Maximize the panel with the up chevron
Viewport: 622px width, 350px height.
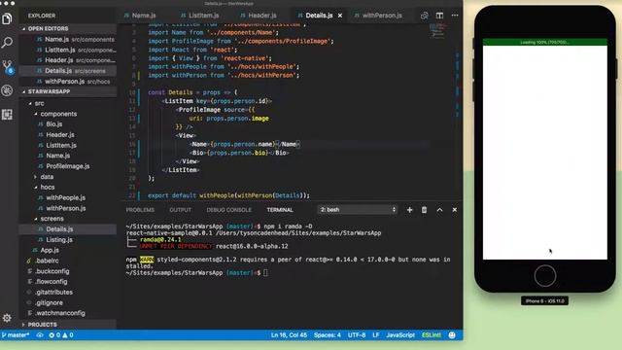pyautogui.click(x=439, y=210)
